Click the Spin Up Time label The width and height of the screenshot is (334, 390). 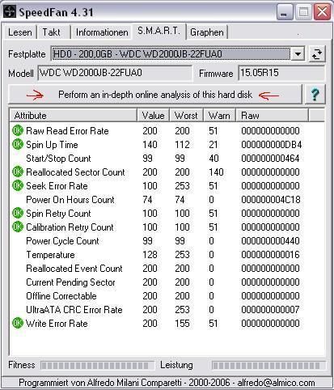pos(52,145)
